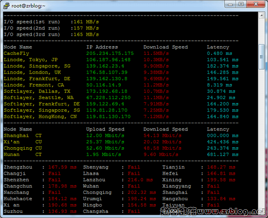Click Linode, Fremont, CA node name

[x=34, y=85]
